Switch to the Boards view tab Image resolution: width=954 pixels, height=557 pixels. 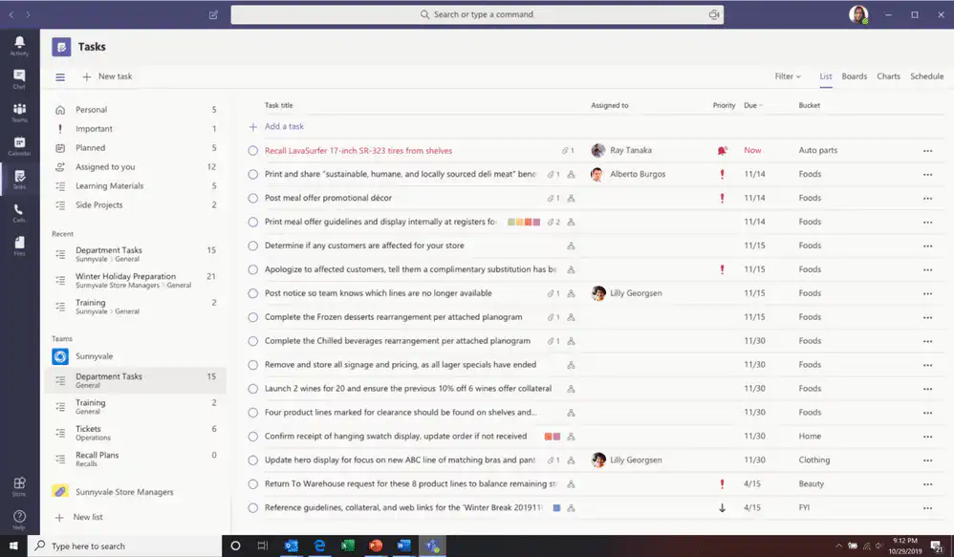tap(854, 76)
